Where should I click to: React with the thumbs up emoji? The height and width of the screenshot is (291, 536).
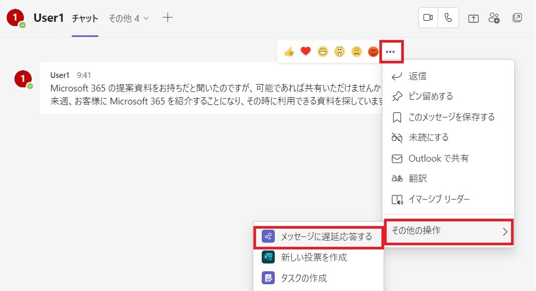[x=289, y=52]
